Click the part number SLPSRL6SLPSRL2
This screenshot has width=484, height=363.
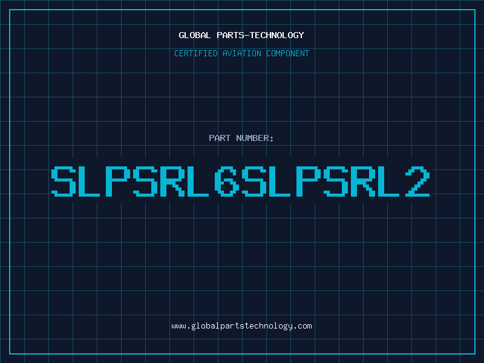pyautogui.click(x=240, y=181)
